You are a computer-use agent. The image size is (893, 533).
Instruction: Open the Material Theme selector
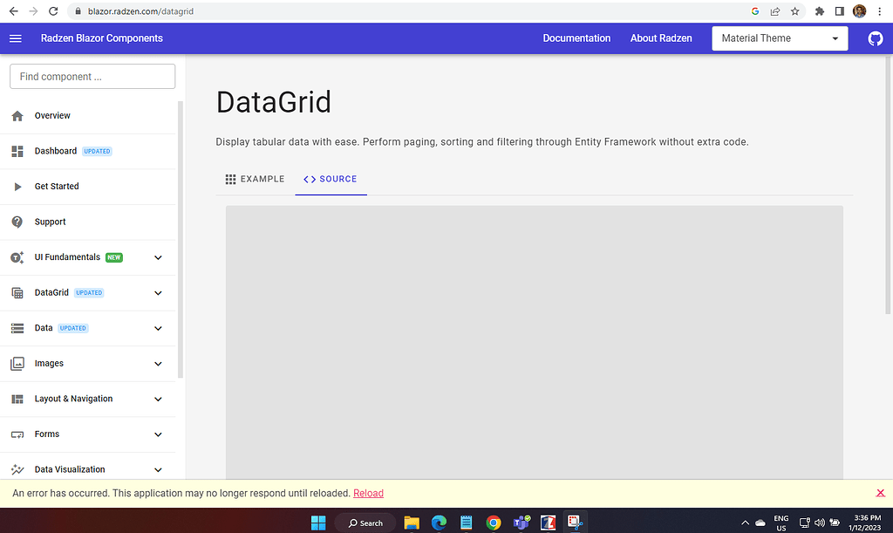click(x=779, y=38)
